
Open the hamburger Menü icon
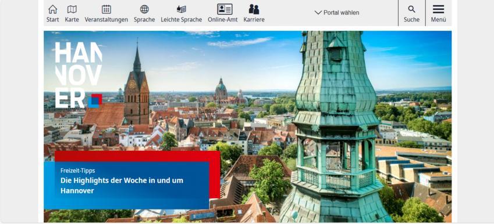click(438, 9)
